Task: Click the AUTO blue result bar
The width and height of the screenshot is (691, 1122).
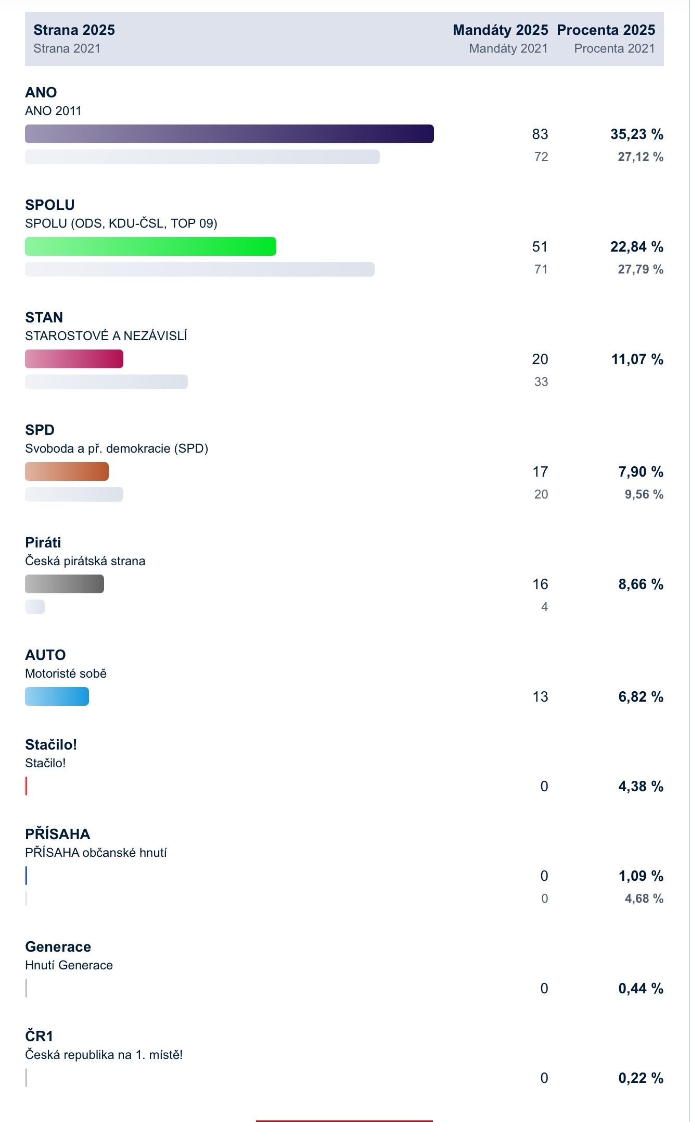Action: coord(57,696)
